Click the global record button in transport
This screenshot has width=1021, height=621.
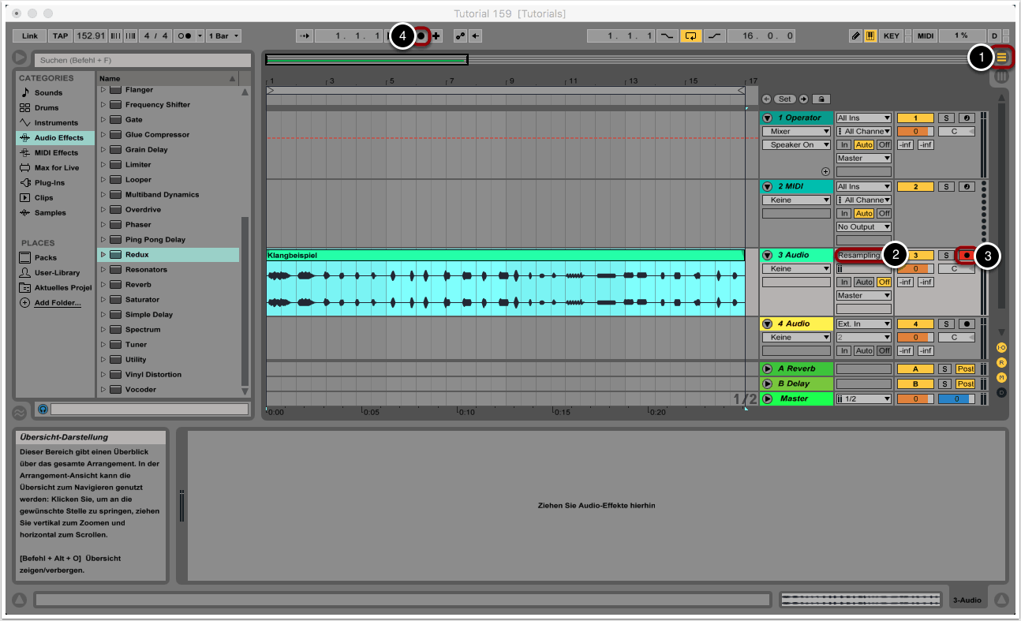421,36
